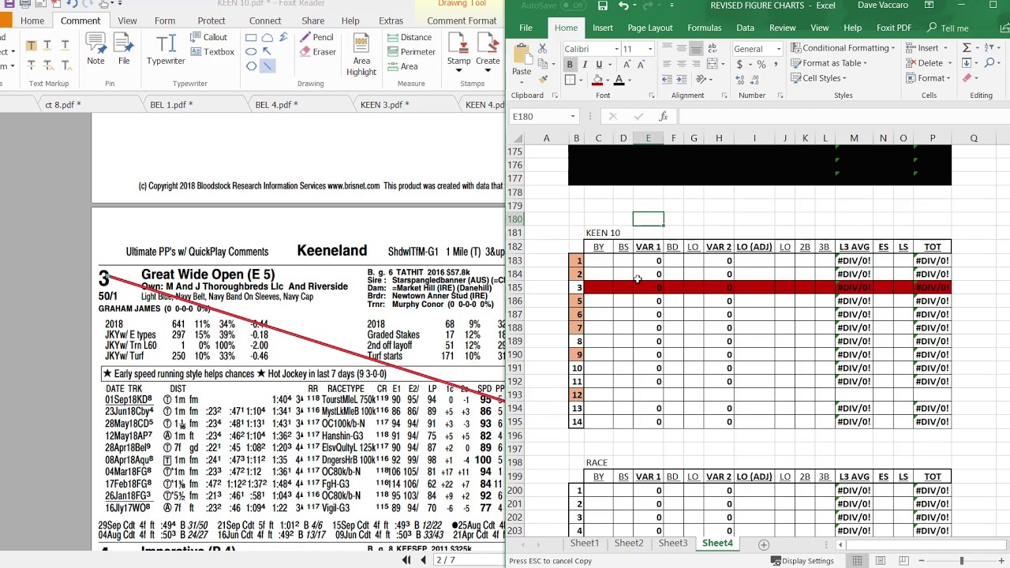Screen dimensions: 1010x568
Task: Add a new sheet with plus icon
Action: [x=763, y=544]
